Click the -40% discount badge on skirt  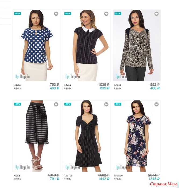[x=17, y=104]
